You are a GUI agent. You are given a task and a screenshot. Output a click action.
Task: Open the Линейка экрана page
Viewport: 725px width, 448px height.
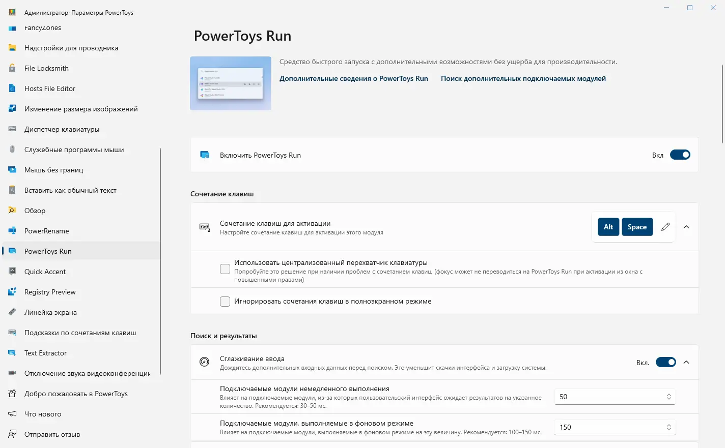click(81, 312)
